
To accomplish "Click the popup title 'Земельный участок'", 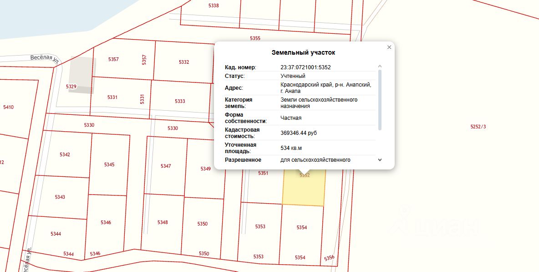I will [303, 52].
